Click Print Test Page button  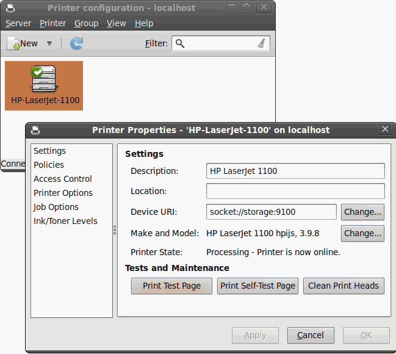[x=171, y=286]
